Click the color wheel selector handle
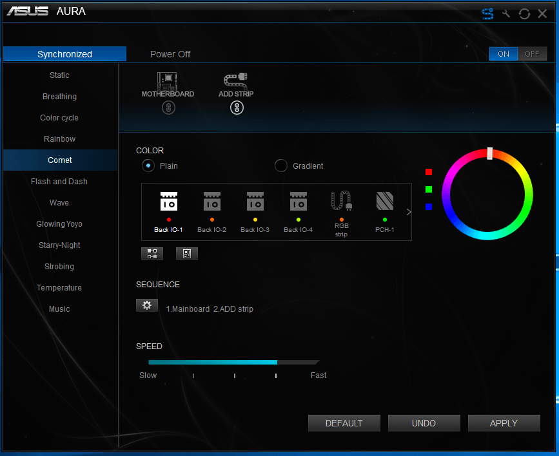Screen dimensions: 559x456 (490, 153)
